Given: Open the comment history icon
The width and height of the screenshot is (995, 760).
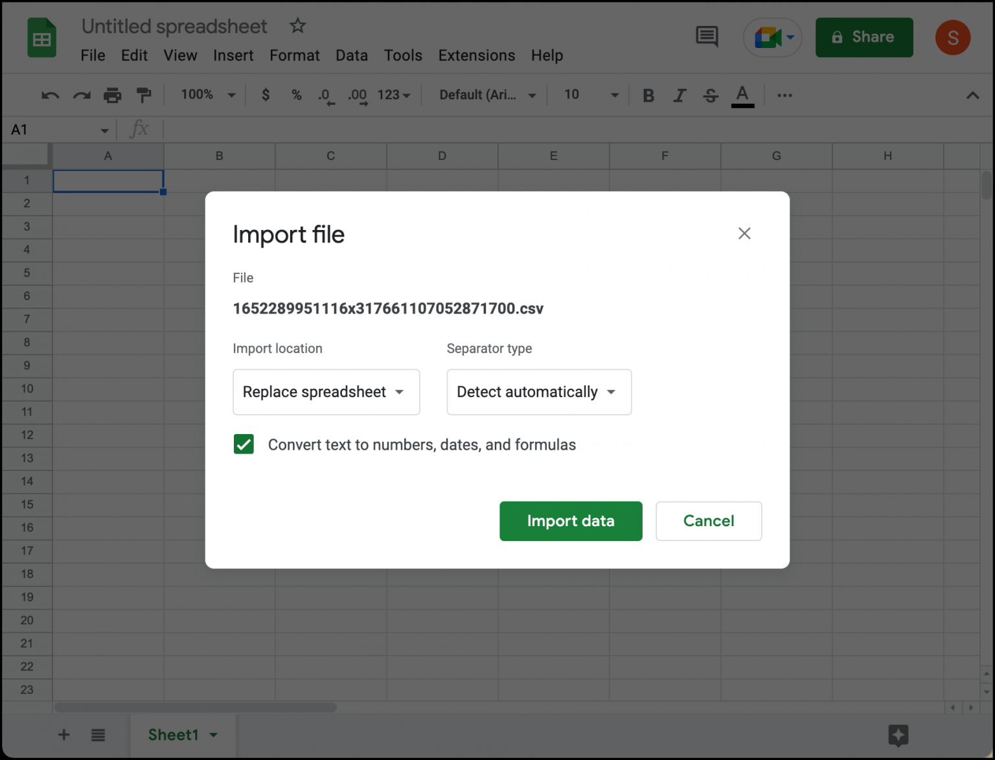Looking at the screenshot, I should pos(707,37).
